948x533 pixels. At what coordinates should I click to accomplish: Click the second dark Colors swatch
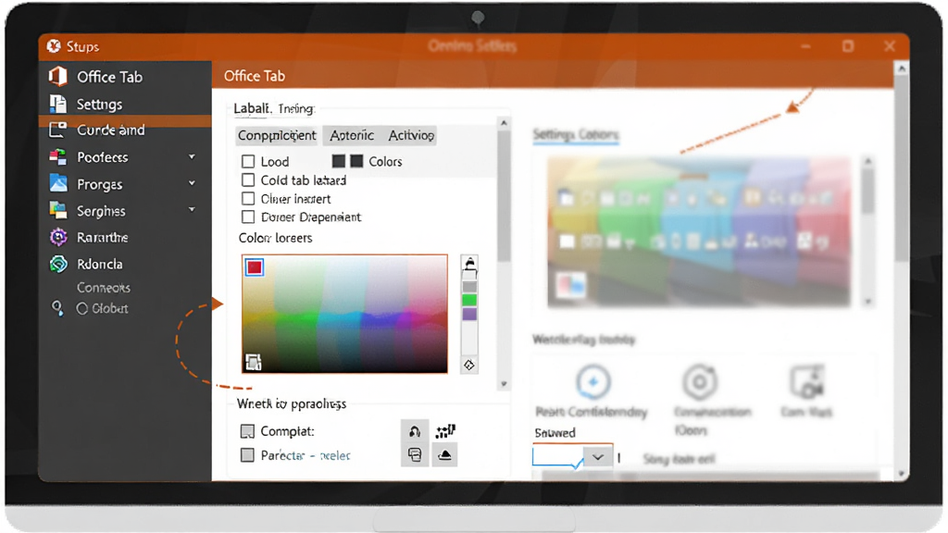356,161
